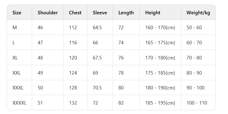
Task: Click the weight cell 50 - 60
Action: tap(194, 28)
